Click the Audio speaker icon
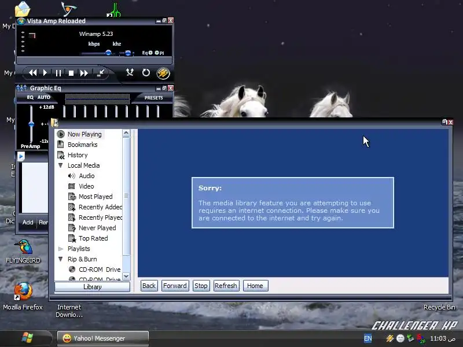This screenshot has height=347, width=463. point(71,176)
